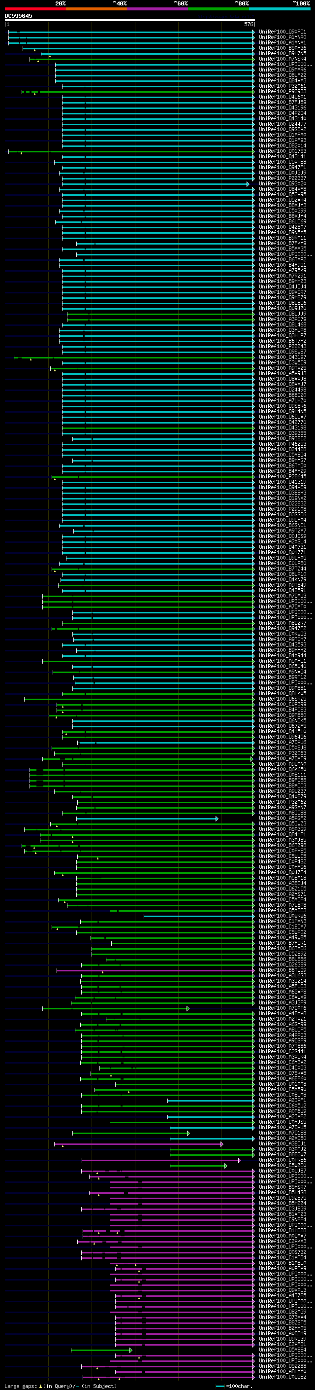This screenshot has width=315, height=1390.
Task: Select hit UniRef100_P32061
Action: click(x=283, y=86)
